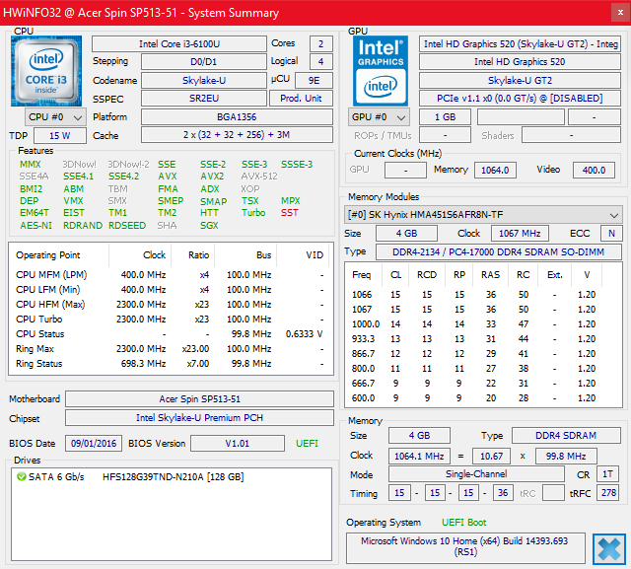Click the CR 1T field
Screen dimensions: 631x569
(607, 474)
